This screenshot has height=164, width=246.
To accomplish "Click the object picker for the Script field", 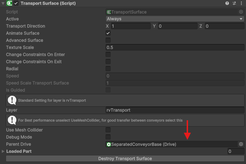I will click(241, 12).
